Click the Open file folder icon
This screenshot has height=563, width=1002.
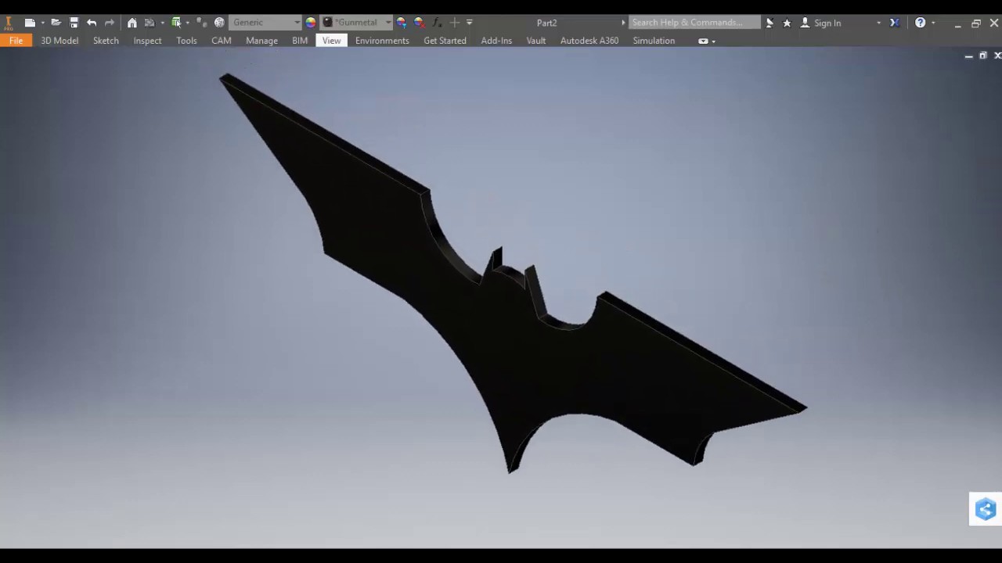pyautogui.click(x=56, y=23)
